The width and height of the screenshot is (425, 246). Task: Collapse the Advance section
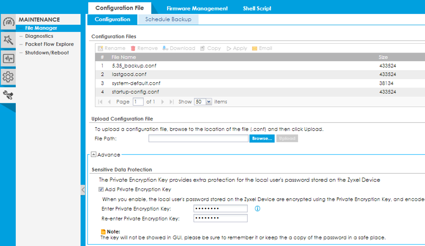(x=93, y=155)
